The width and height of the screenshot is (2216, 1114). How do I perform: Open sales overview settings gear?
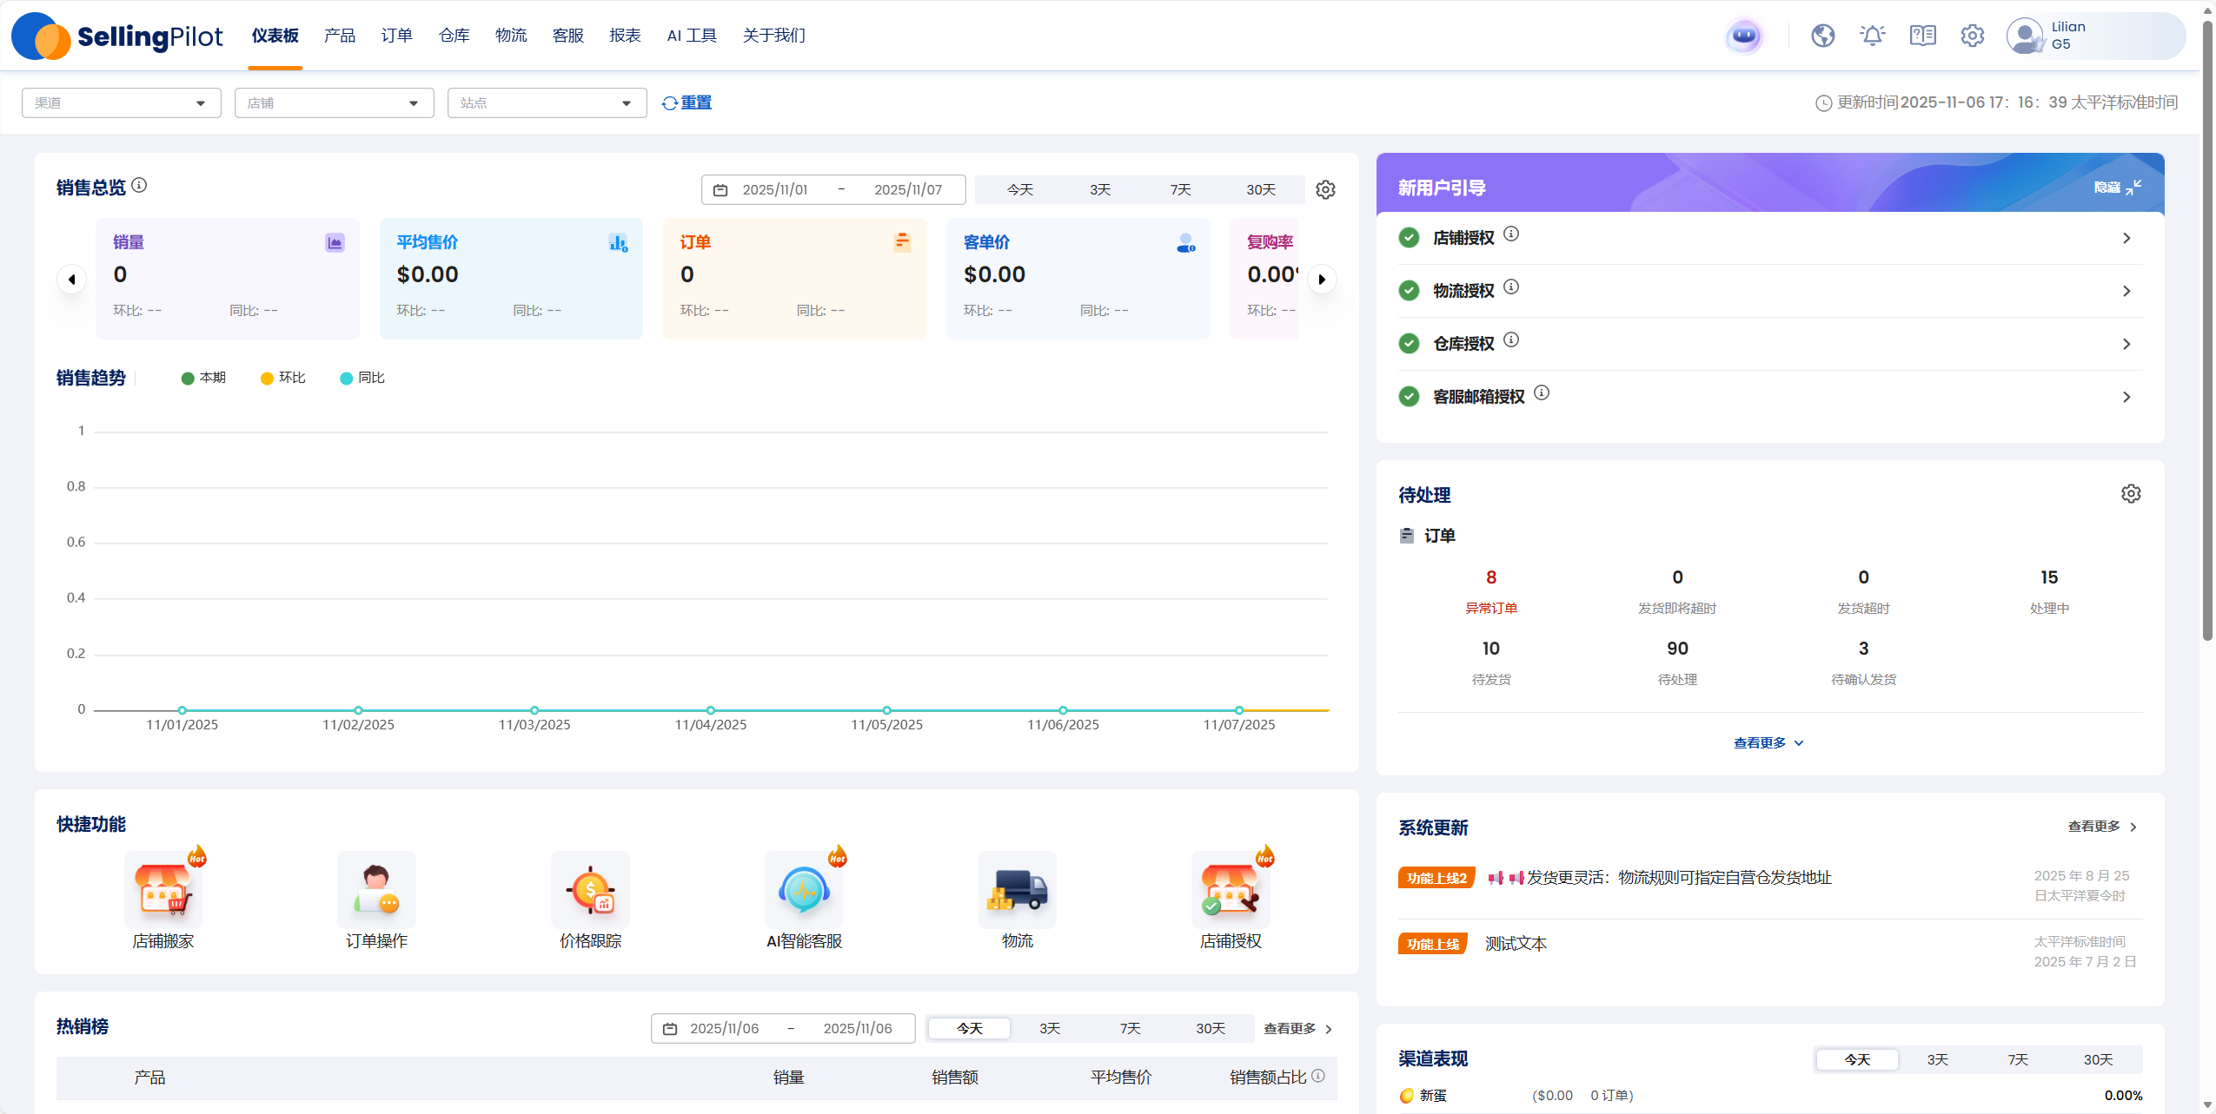[x=1325, y=189]
